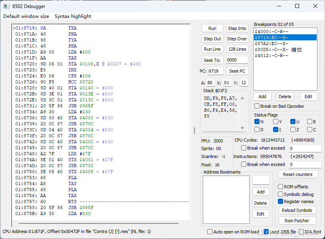Click the Step Over button
The height and width of the screenshot is (239, 325).
click(x=237, y=39)
